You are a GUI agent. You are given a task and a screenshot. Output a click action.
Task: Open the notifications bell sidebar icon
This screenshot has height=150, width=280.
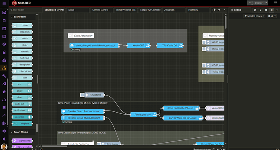(x=4, y=139)
